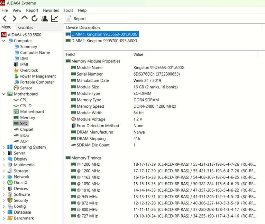Open the Tools menu
The image size is (265, 224).
(68, 10)
